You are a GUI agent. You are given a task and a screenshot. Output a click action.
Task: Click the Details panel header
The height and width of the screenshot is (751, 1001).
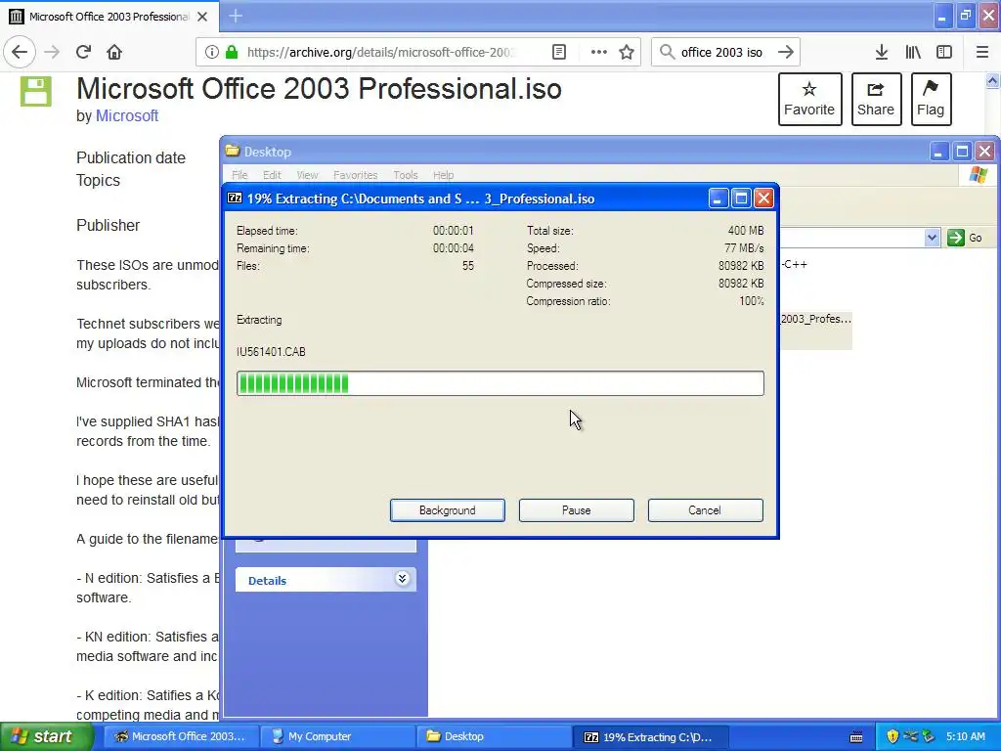pos(326,580)
